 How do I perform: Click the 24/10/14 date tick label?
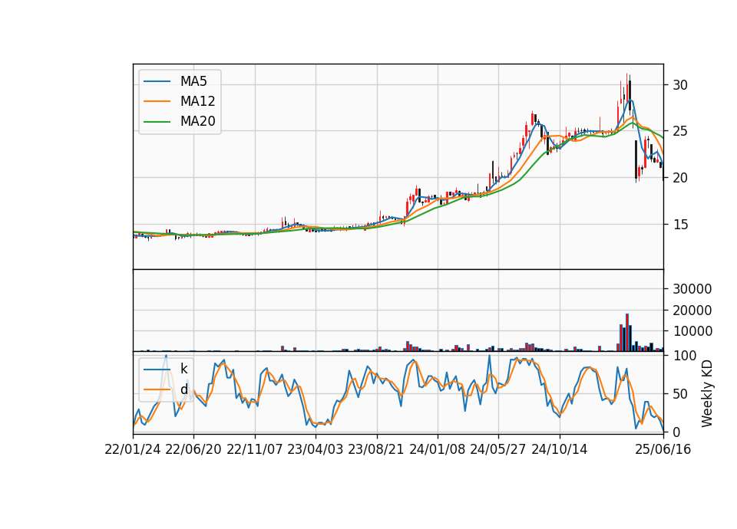[x=560, y=450]
